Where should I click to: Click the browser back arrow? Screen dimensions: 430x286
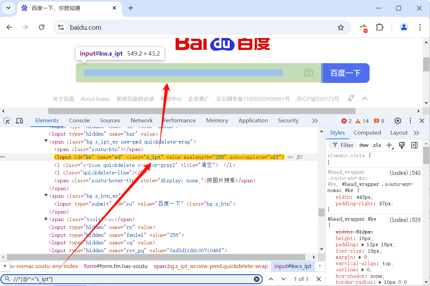[x=9, y=27]
